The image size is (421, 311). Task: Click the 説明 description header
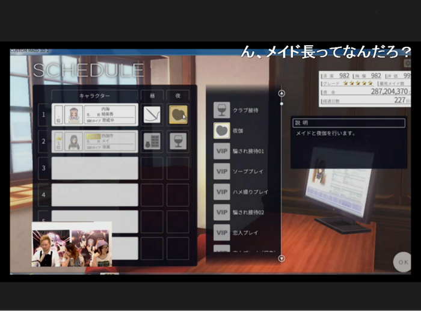pyautogui.click(x=349, y=123)
